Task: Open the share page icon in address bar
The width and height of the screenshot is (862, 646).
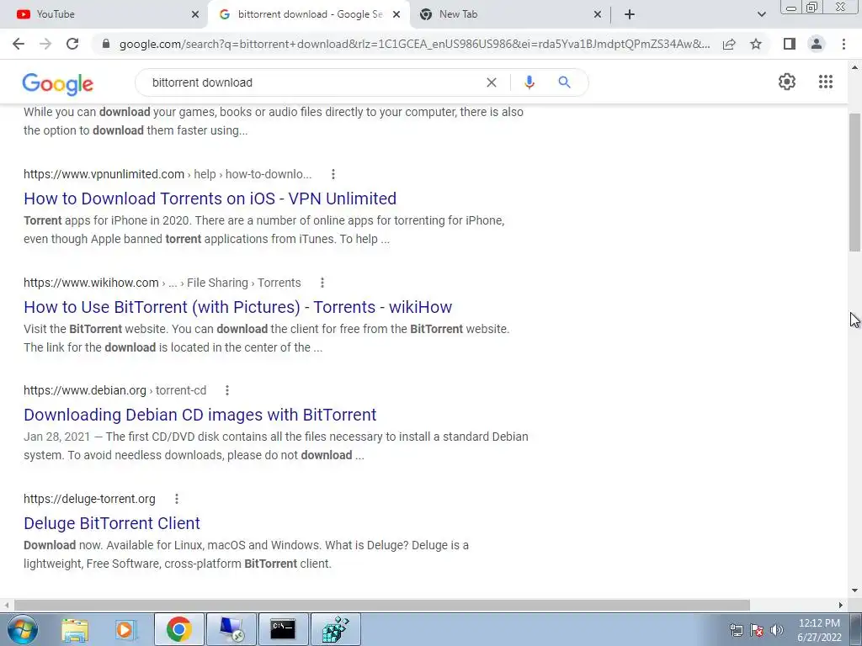Action: click(729, 44)
